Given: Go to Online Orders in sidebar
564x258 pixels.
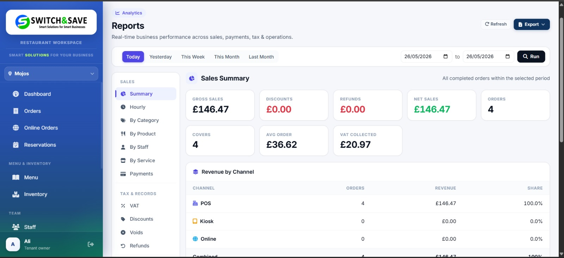Looking at the screenshot, I should point(51,128).
